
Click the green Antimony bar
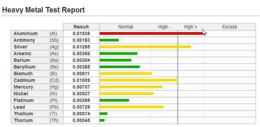pos(109,40)
